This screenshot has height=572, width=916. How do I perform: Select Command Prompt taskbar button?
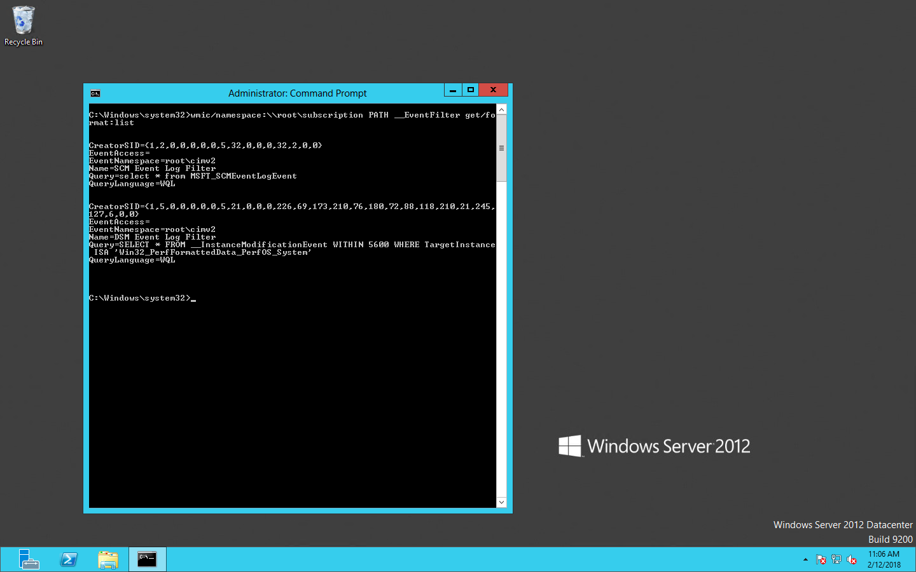click(147, 559)
